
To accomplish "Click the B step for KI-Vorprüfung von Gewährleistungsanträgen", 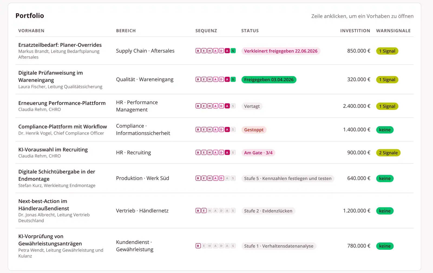I will pos(198,246).
